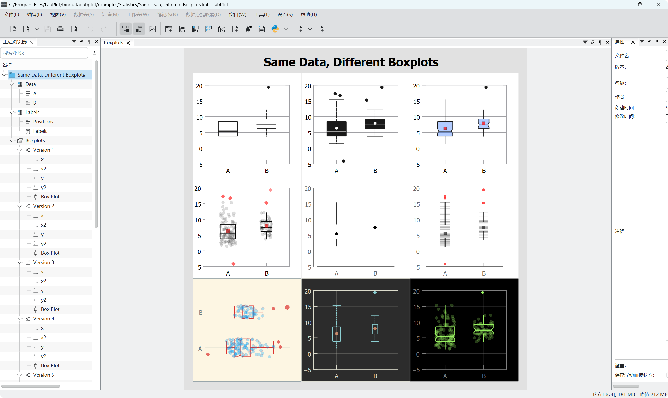668x398 pixels.
Task: Collapse the Data spreadsheet node
Action: tap(12, 84)
